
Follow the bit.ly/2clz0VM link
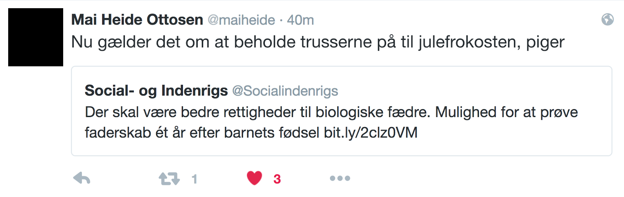370,133
